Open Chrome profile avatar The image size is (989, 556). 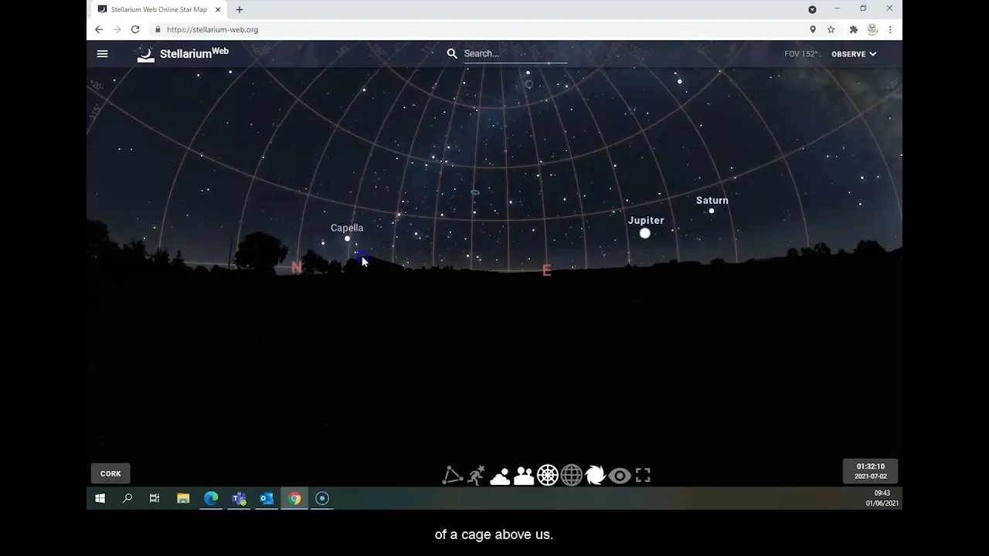tap(872, 29)
